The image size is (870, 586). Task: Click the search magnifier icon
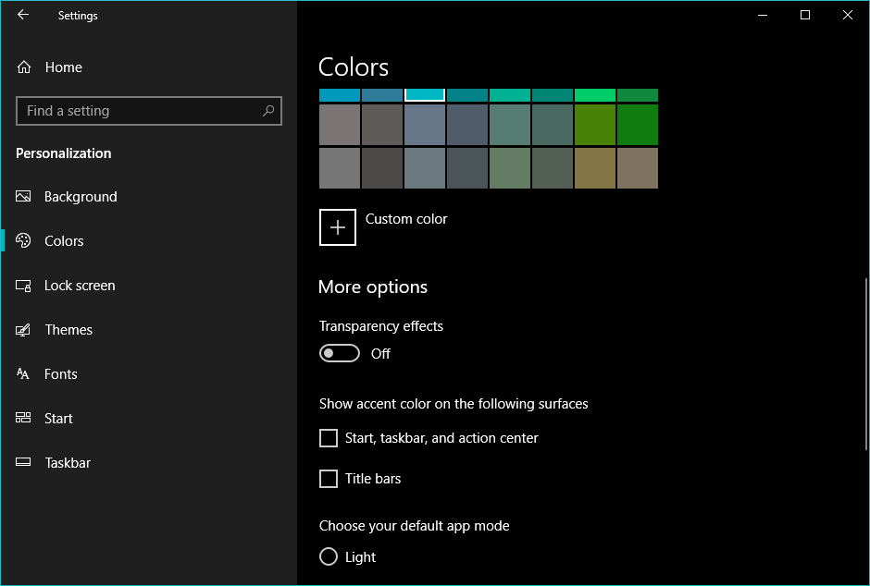268,111
